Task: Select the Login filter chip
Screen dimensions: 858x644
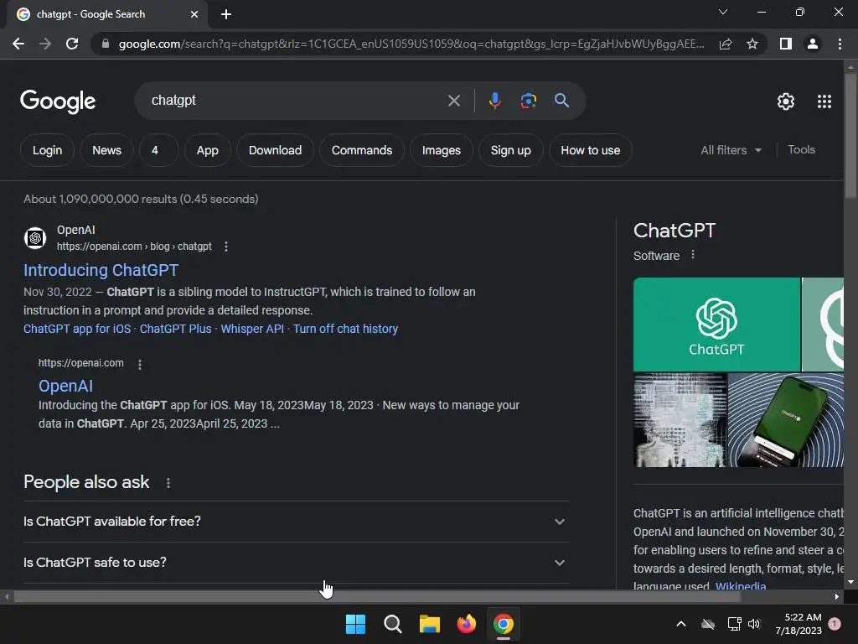Action: (47, 150)
